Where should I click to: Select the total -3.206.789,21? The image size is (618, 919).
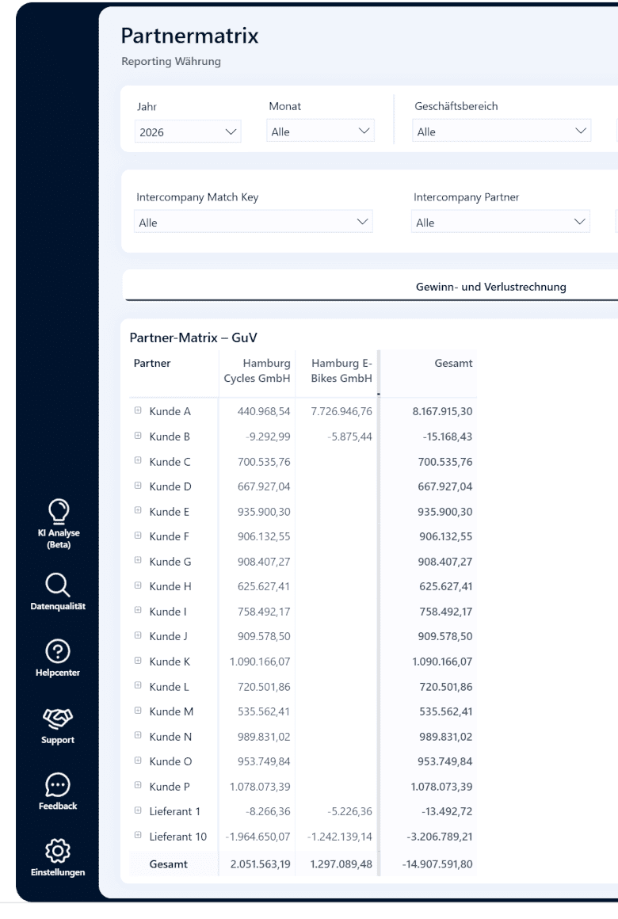(440, 837)
